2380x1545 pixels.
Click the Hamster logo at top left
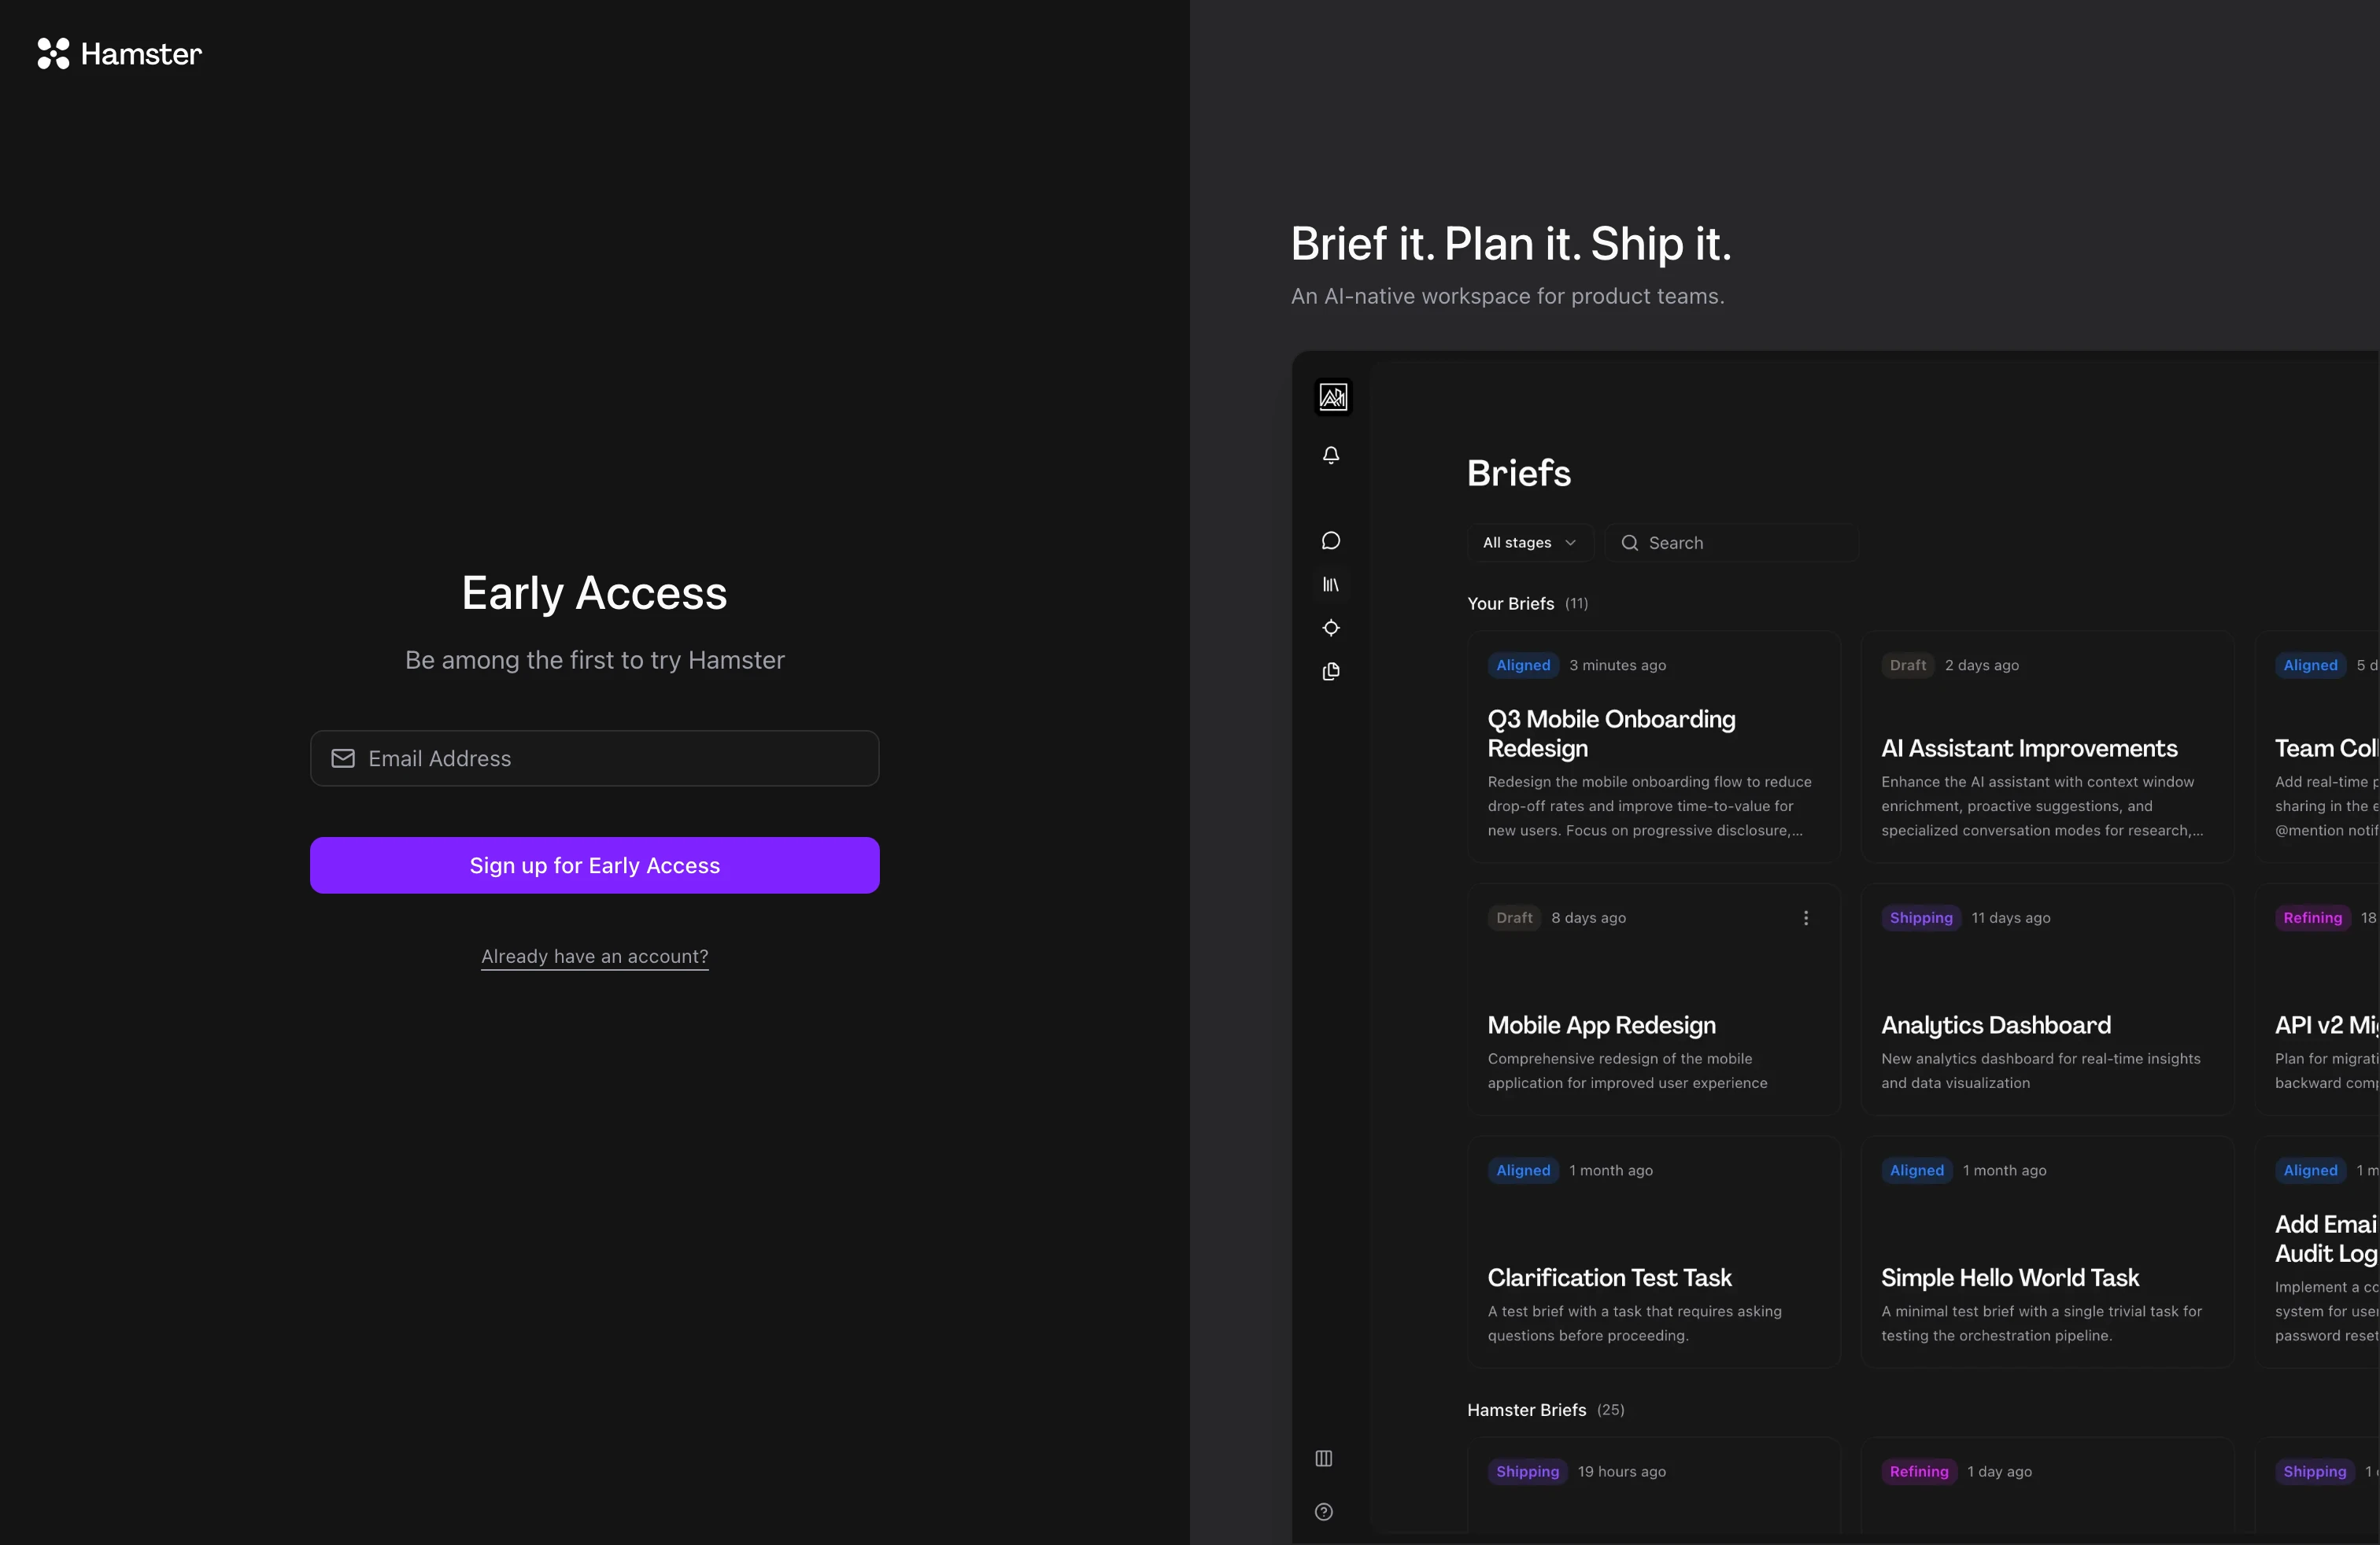pos(119,54)
